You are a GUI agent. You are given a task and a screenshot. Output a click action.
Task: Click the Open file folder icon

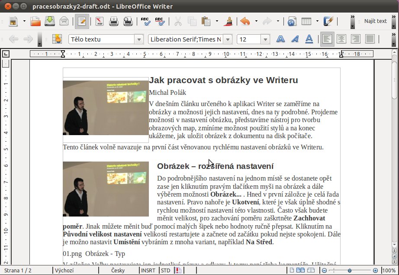point(35,21)
